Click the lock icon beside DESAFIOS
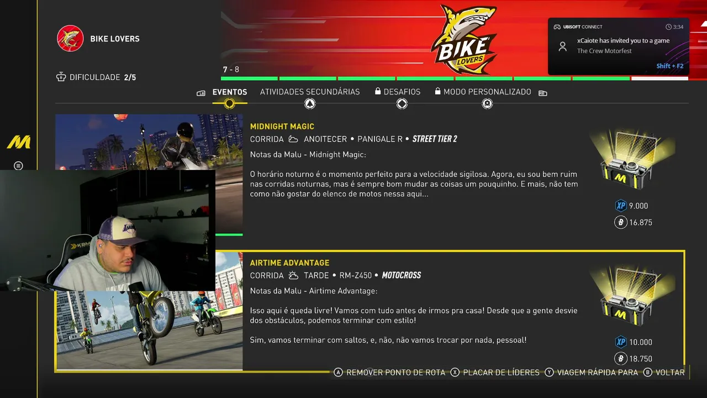 point(378,91)
